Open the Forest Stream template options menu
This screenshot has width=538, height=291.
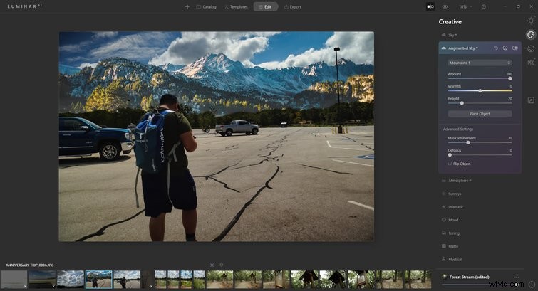coord(517,277)
